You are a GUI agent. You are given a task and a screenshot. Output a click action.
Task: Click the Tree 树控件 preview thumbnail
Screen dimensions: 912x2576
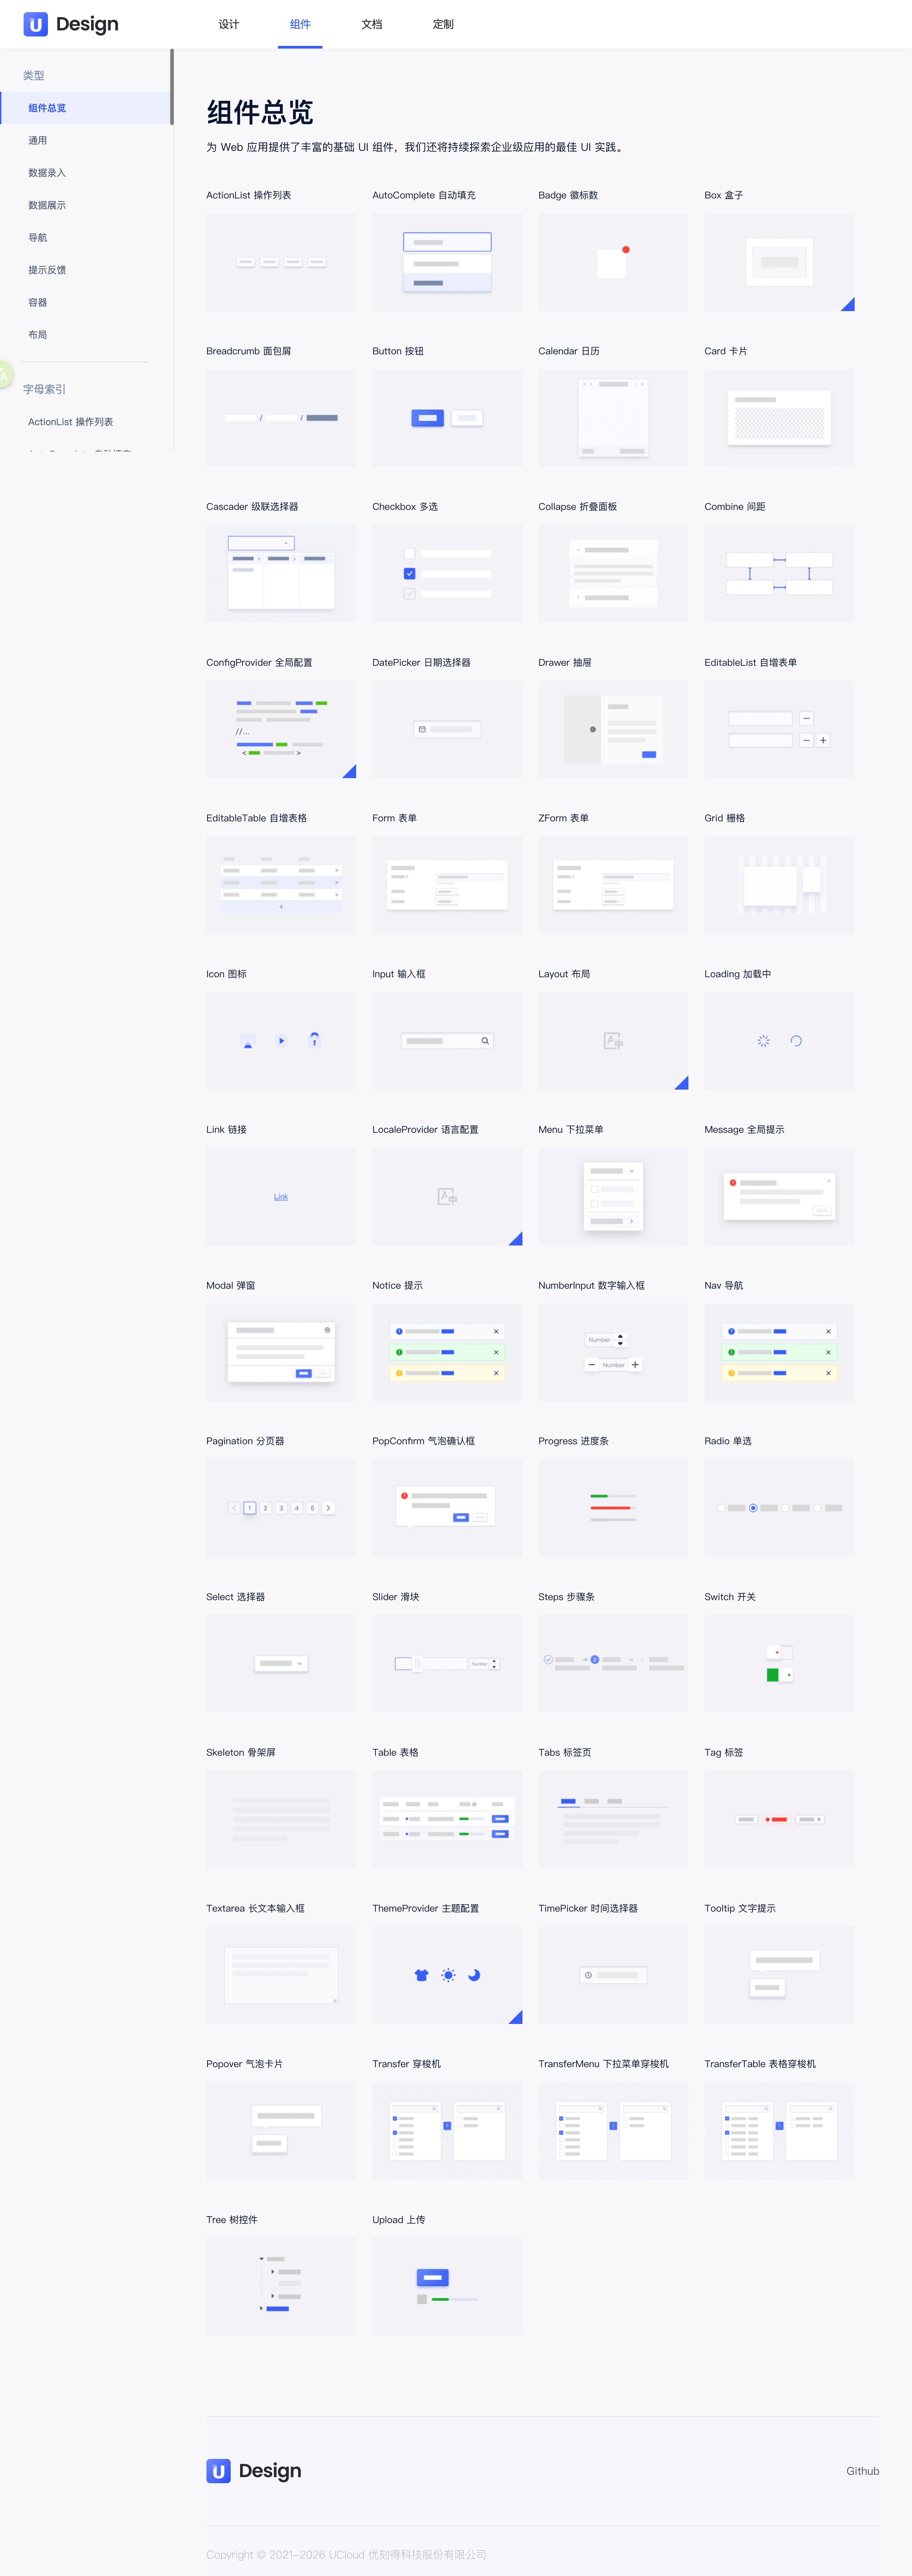pyautogui.click(x=281, y=2287)
